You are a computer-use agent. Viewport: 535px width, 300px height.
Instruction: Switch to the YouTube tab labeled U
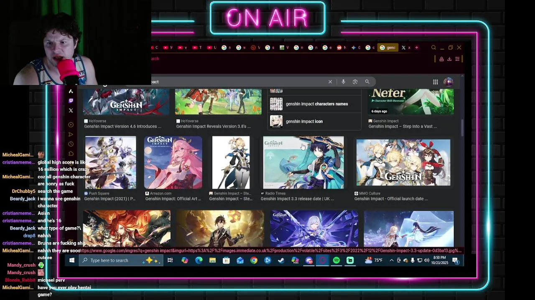point(211,47)
